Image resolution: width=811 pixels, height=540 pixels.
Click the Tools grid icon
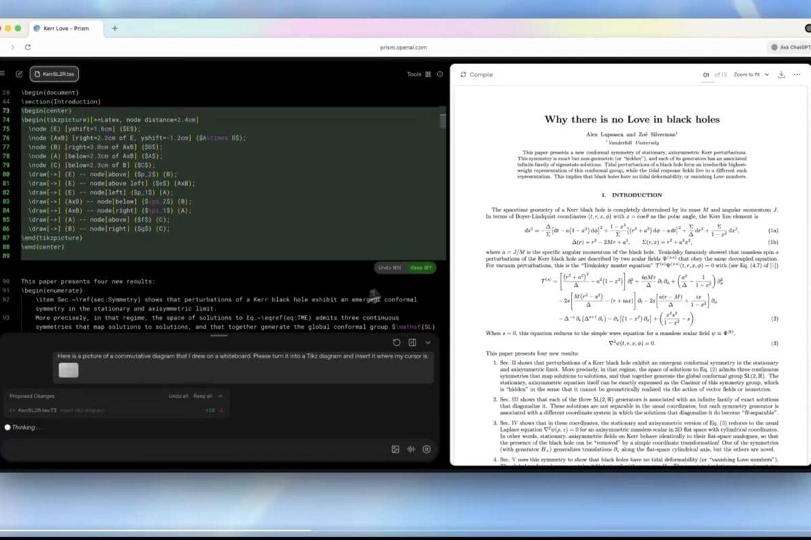[x=428, y=74]
